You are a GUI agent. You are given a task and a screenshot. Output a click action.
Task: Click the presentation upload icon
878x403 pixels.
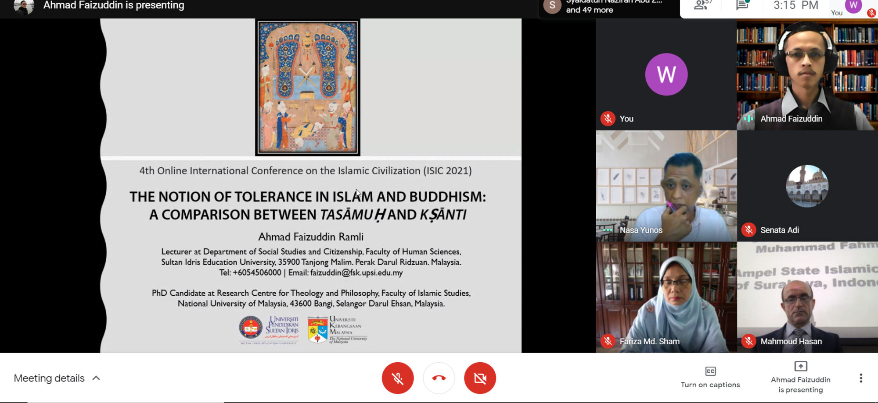pyautogui.click(x=800, y=366)
